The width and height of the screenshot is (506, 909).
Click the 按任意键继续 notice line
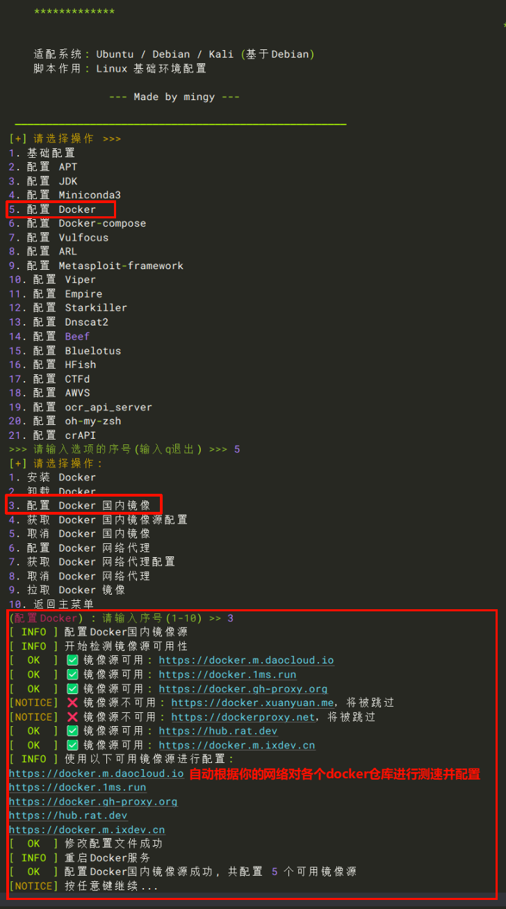[x=83, y=886]
